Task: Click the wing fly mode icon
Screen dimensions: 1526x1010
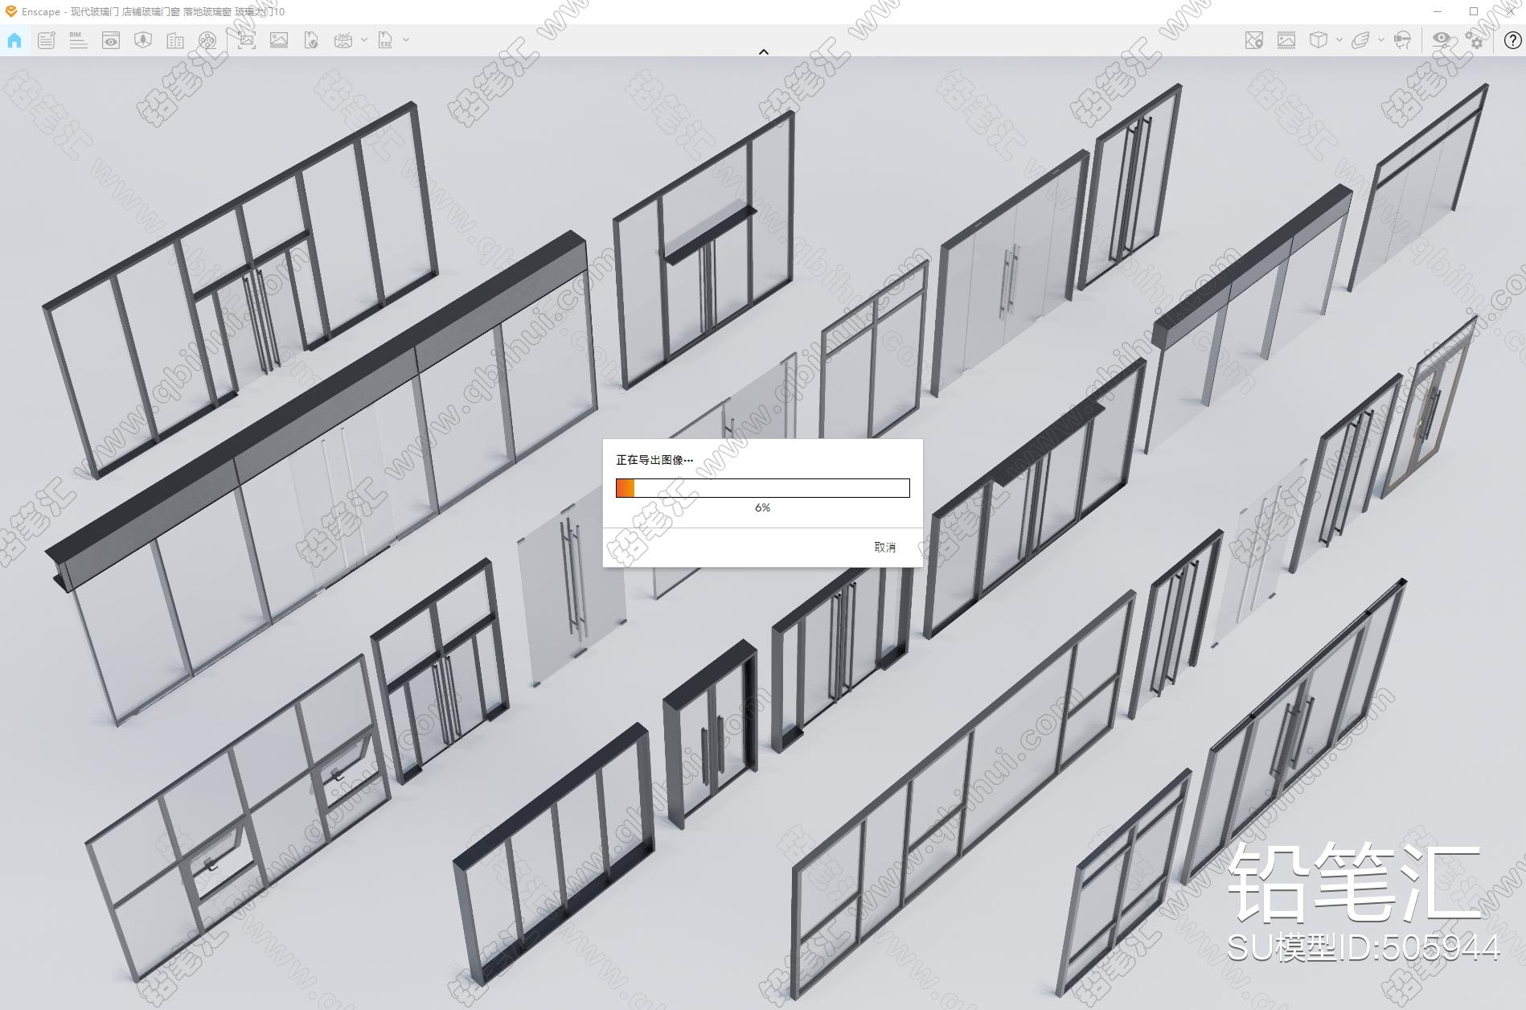Action: pyautogui.click(x=1360, y=40)
